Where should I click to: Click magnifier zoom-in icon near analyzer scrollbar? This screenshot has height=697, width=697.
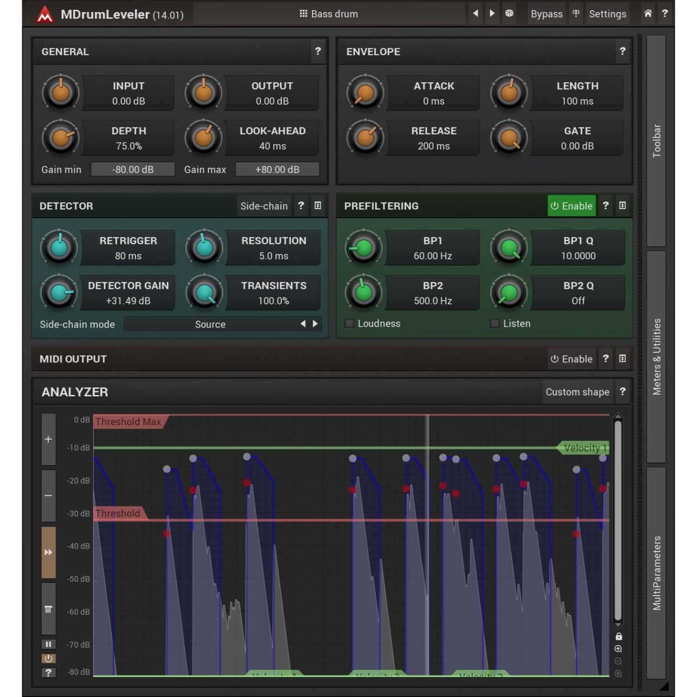(x=618, y=649)
